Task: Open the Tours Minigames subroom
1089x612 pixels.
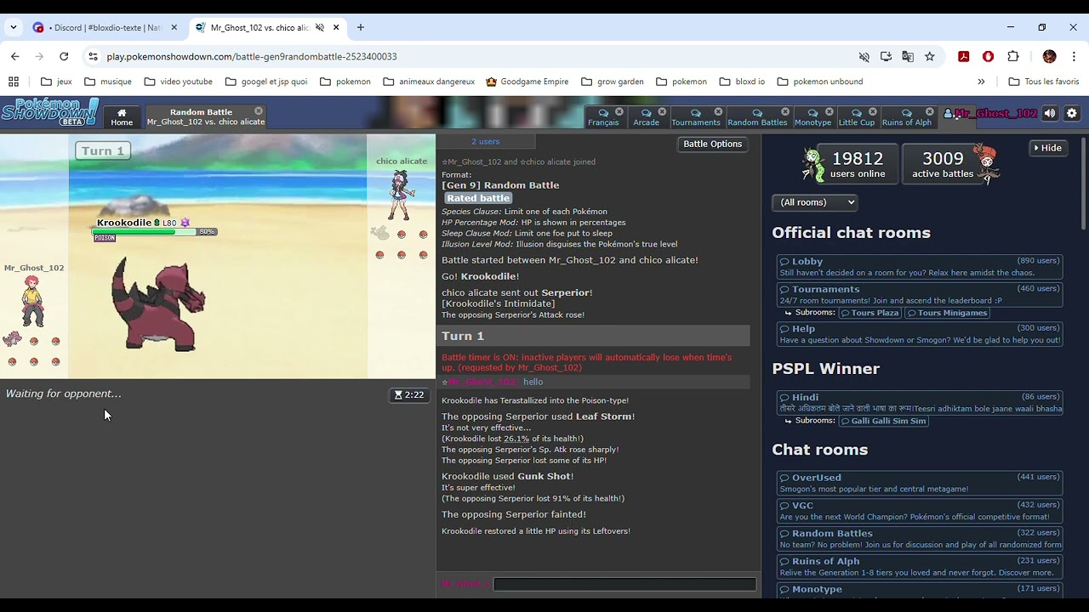Action: 946,313
